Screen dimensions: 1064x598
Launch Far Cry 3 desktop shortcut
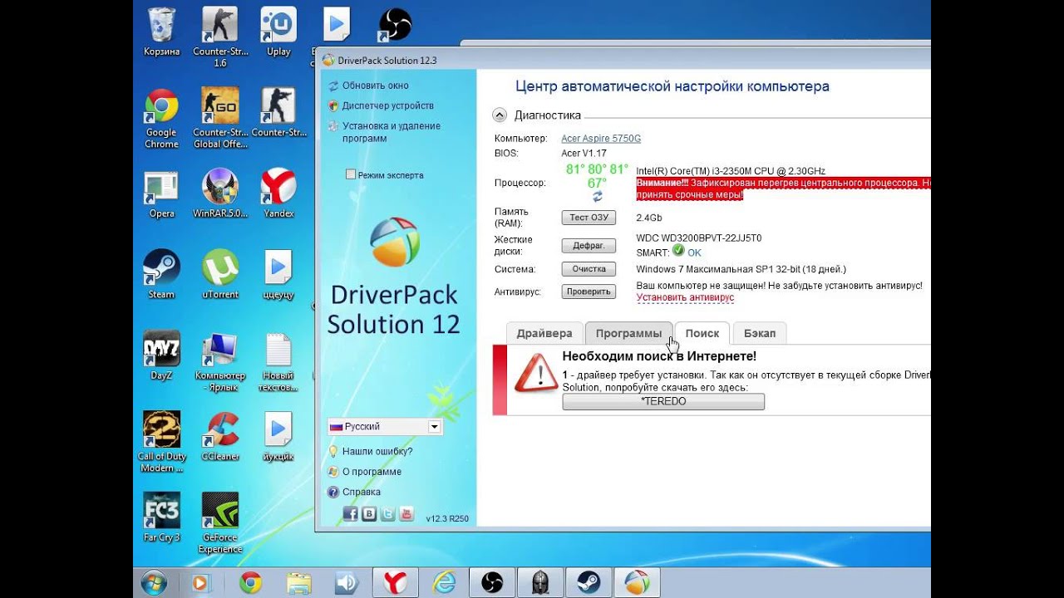[x=161, y=517]
